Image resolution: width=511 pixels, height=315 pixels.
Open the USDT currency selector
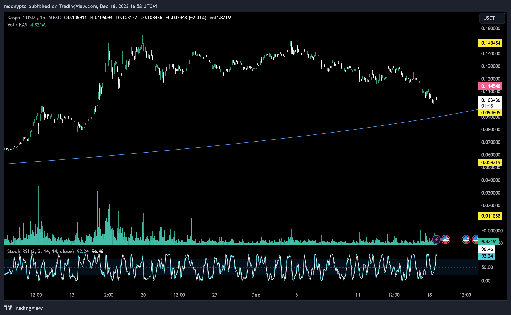pyautogui.click(x=492, y=18)
